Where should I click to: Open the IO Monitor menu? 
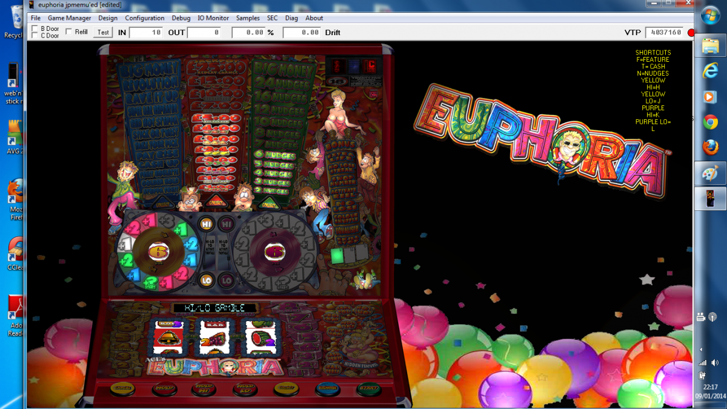pos(213,18)
